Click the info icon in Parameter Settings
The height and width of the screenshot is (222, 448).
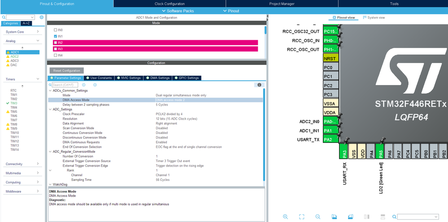259,85
